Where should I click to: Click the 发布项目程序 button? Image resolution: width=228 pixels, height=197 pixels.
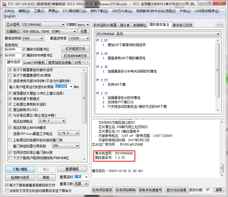(x=102, y=190)
